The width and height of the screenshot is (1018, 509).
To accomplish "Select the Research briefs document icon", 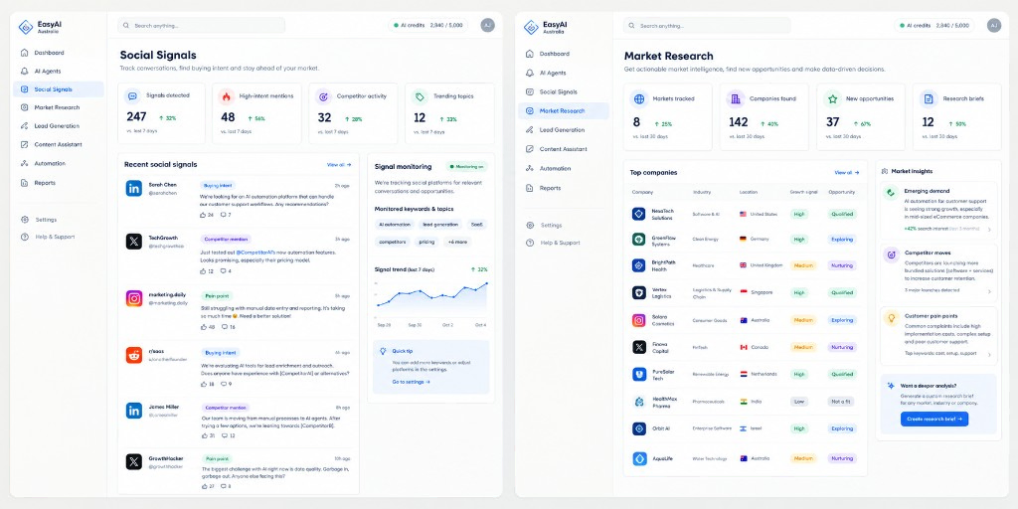I will coord(929,98).
